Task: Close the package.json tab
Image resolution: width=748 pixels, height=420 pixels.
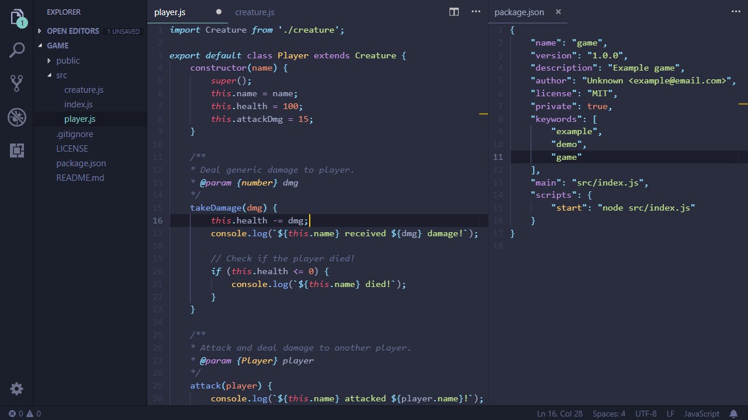Action: 558,12
